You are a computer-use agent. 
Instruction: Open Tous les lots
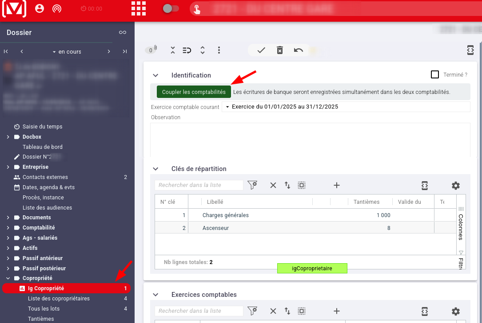click(x=44, y=308)
